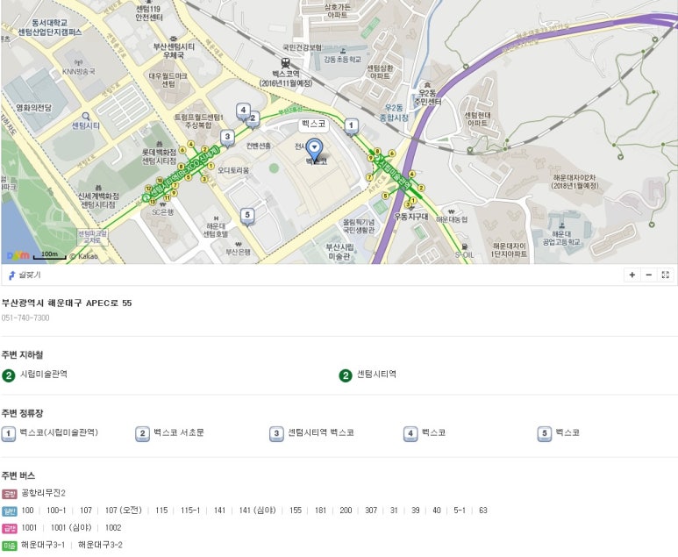This screenshot has height=557, width=678.
Task: Click the S-OIL gas station icon
Action: [464, 247]
